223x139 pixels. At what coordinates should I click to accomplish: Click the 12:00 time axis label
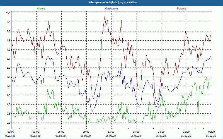click(x=111, y=131)
